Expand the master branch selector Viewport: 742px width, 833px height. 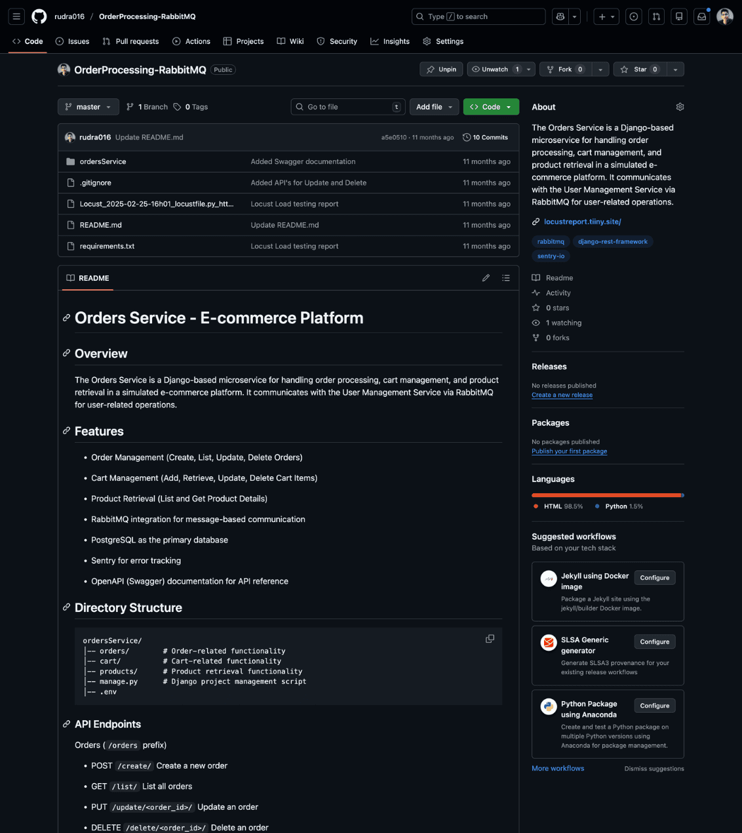(x=88, y=107)
